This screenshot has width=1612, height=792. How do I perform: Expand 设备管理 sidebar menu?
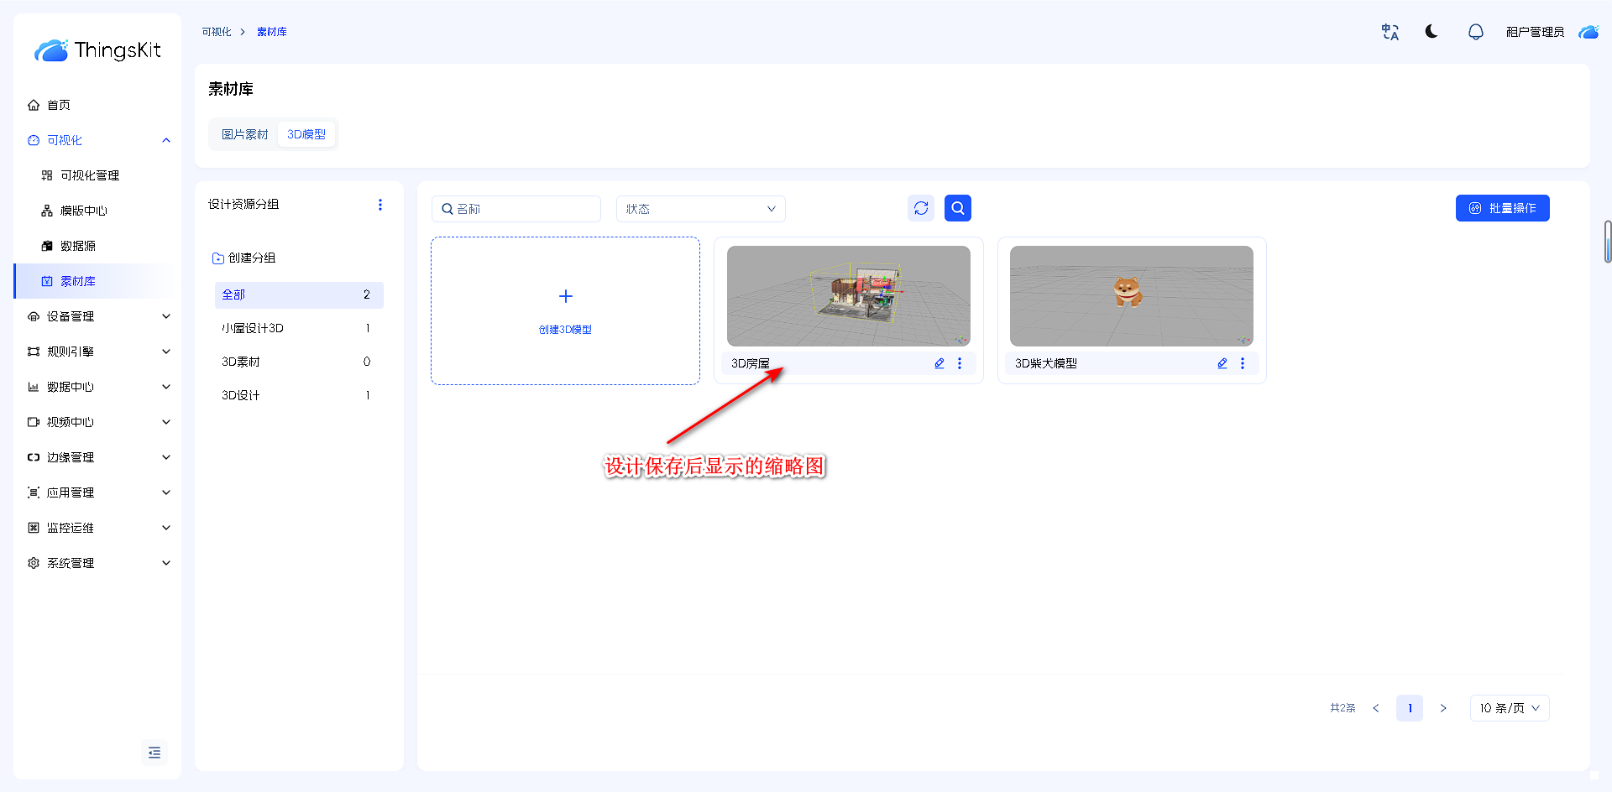click(98, 316)
